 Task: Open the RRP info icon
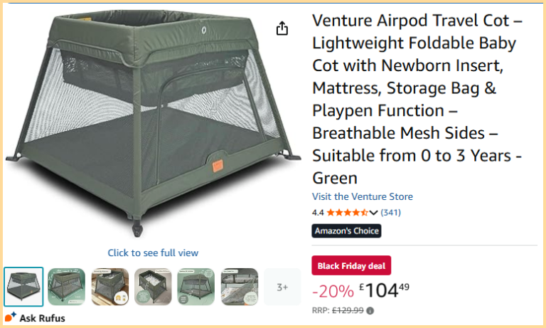(x=370, y=311)
